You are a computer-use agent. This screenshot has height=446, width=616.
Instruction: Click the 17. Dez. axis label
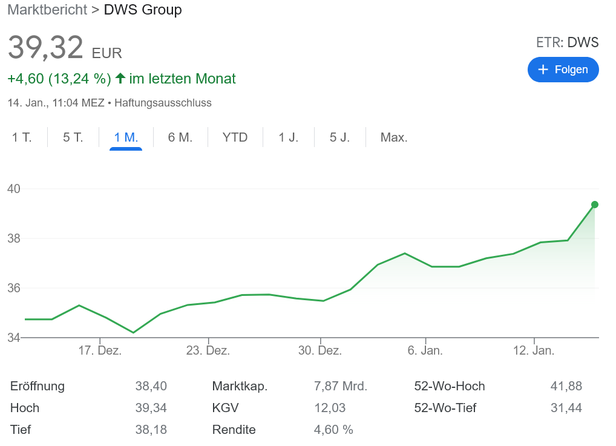tap(100, 350)
